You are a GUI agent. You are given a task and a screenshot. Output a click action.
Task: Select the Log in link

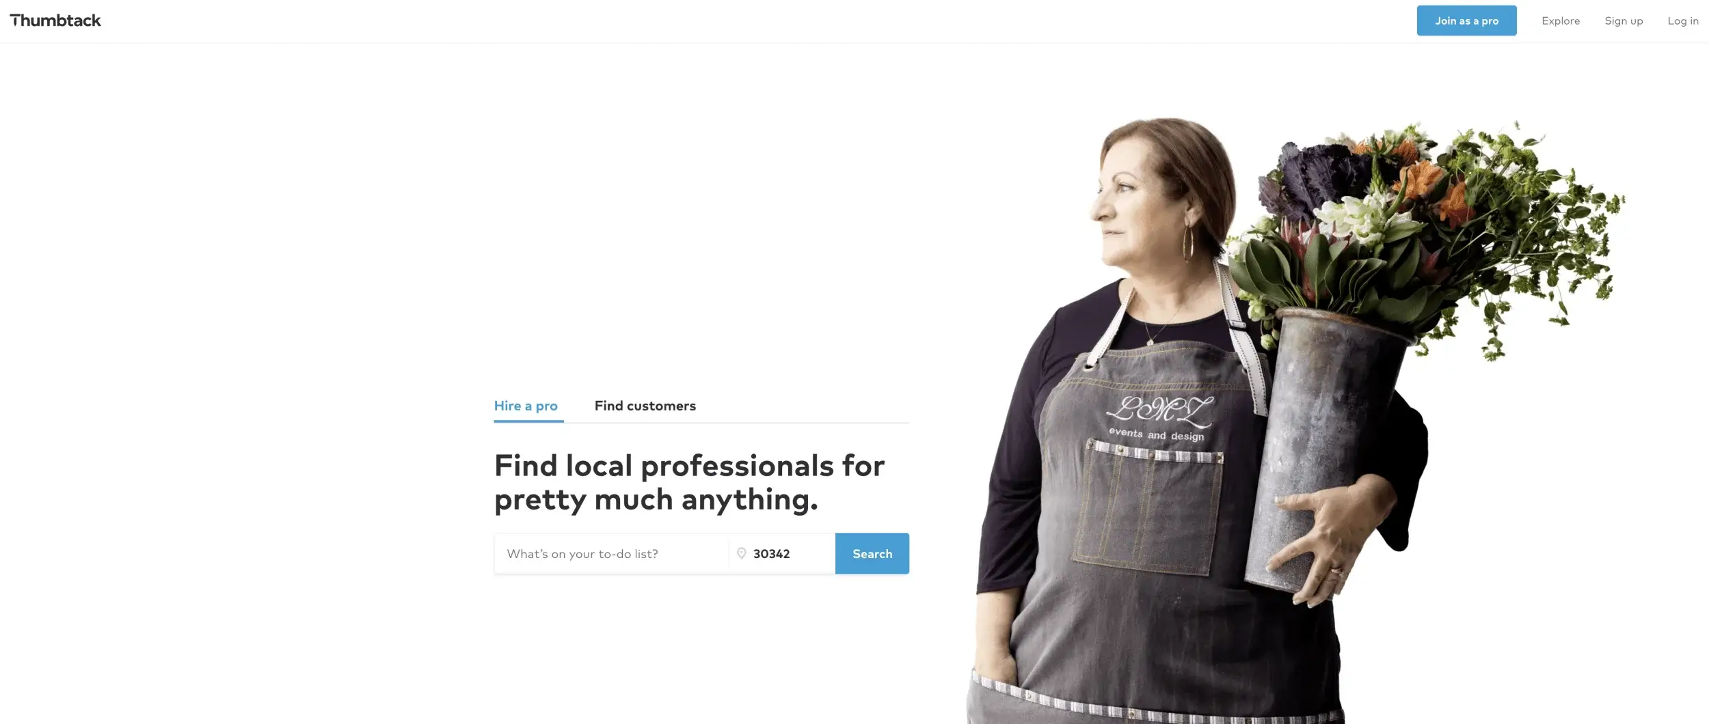coord(1682,20)
